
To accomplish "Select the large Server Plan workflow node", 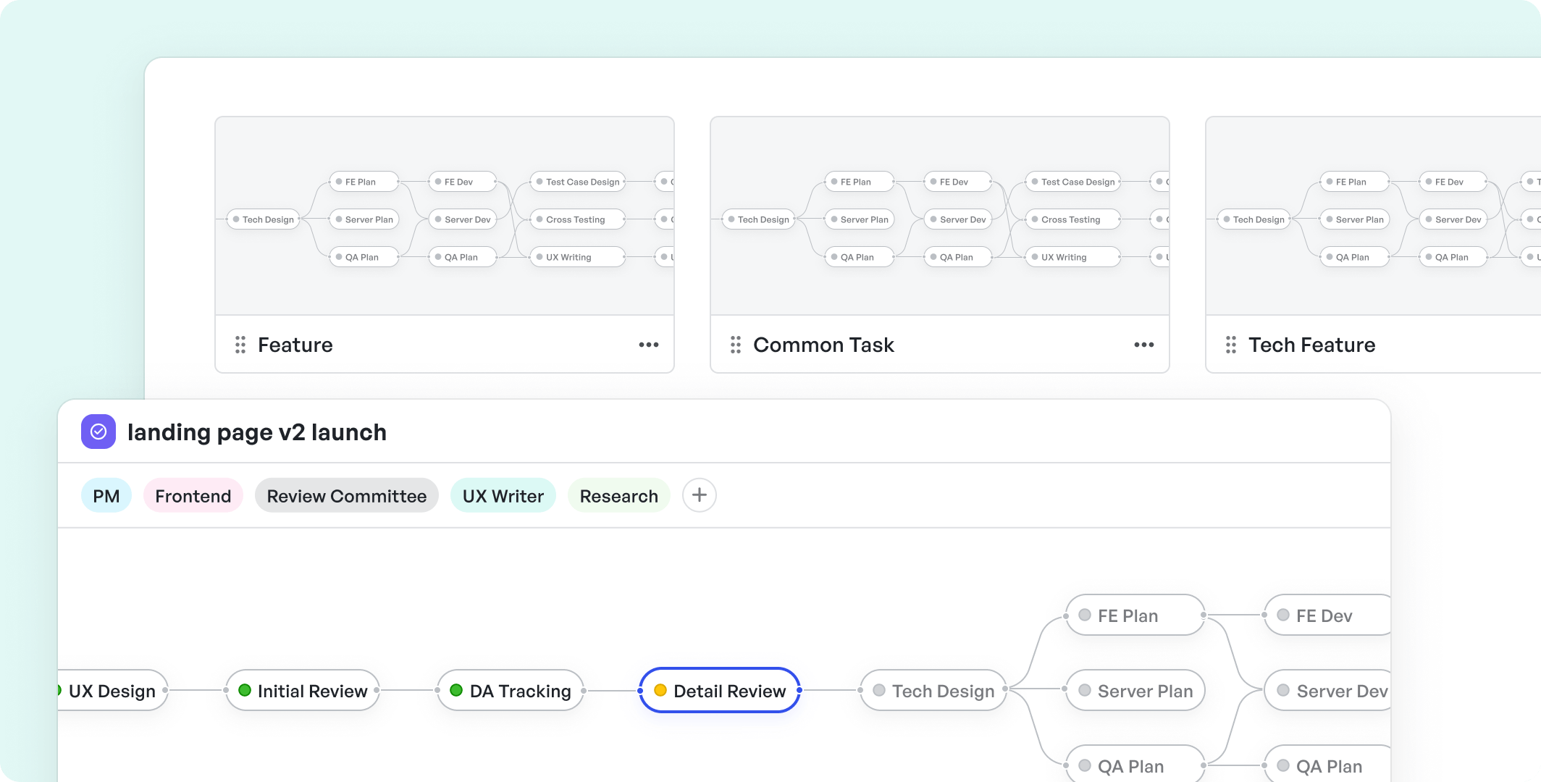I will coord(1135,690).
